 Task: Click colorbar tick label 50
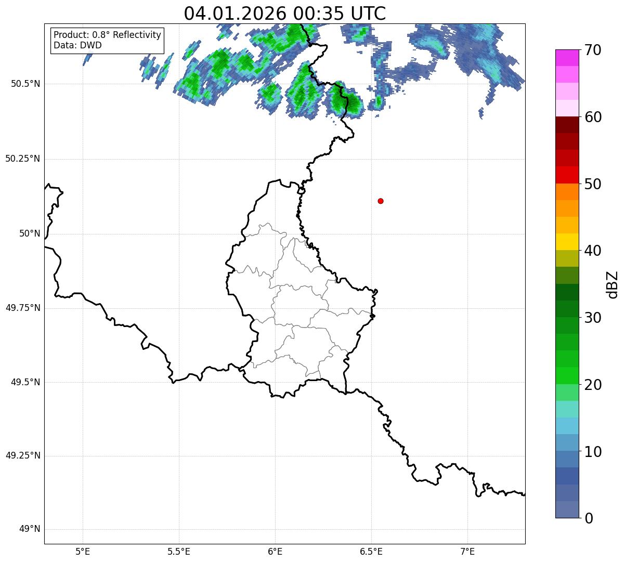(594, 184)
